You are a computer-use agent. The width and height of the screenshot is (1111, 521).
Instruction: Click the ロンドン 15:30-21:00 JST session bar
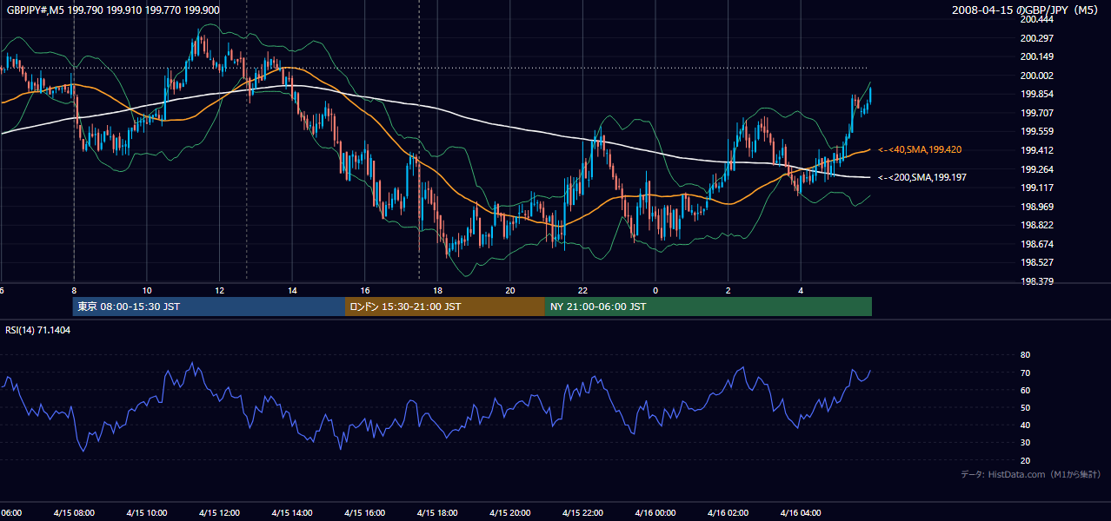click(x=445, y=307)
